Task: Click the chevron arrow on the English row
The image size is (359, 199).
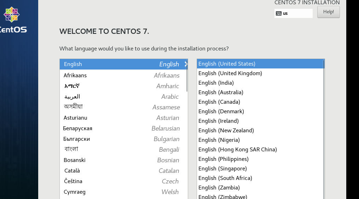Action: tap(186, 64)
